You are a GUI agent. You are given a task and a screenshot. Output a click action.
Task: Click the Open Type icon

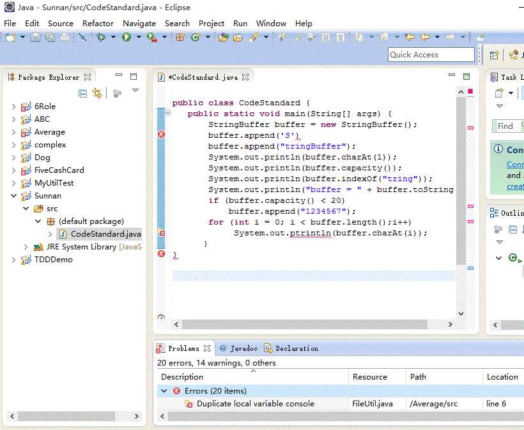click(x=223, y=37)
